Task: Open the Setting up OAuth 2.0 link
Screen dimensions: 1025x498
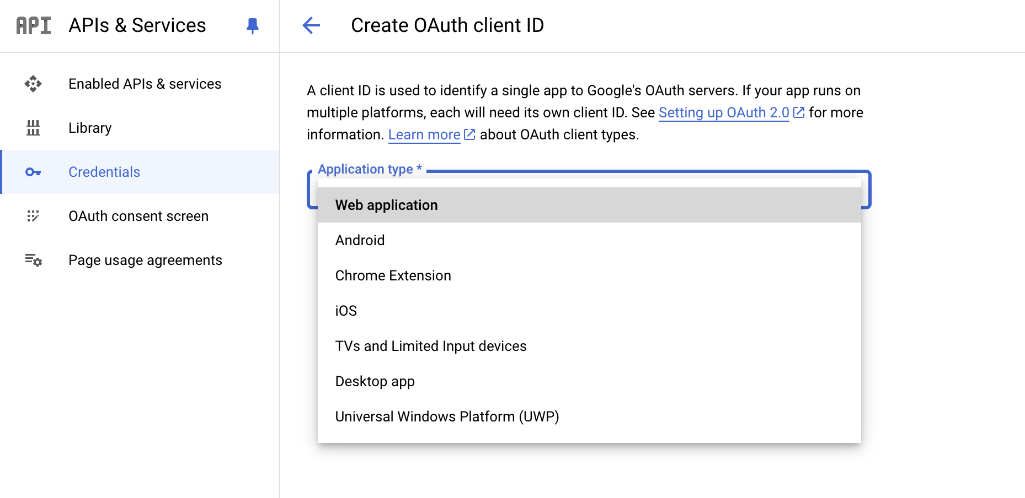Action: tap(724, 112)
